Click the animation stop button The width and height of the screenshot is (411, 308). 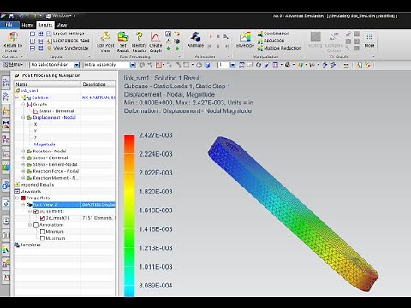[x=218, y=37]
